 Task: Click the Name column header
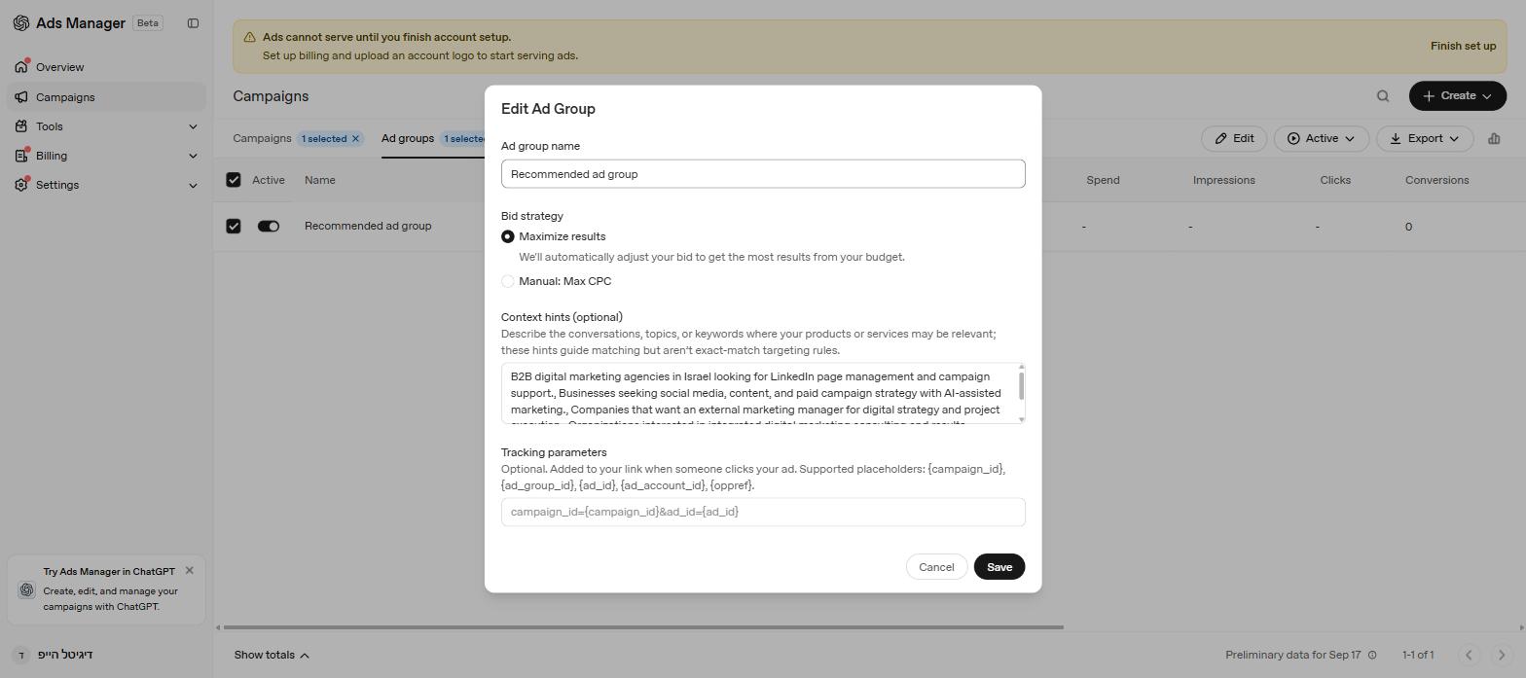319,180
